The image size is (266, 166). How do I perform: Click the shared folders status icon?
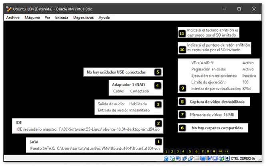point(197,158)
